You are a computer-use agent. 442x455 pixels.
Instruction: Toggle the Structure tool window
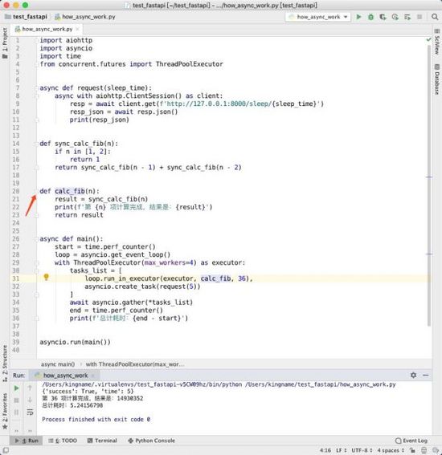tap(5, 363)
